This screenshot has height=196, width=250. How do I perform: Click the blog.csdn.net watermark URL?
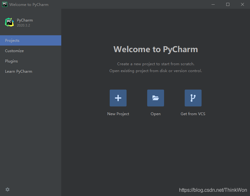[213, 190]
